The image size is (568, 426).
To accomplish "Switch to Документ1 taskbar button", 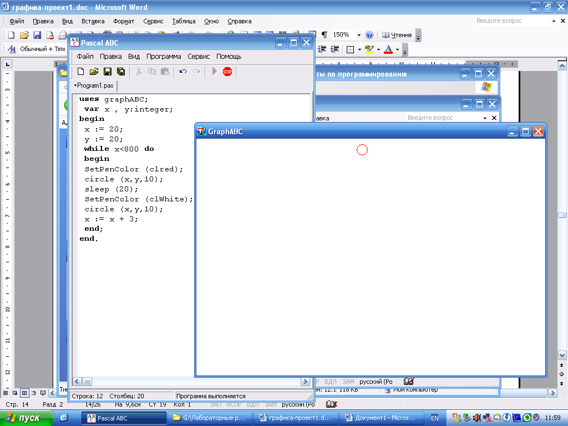I will click(382, 418).
